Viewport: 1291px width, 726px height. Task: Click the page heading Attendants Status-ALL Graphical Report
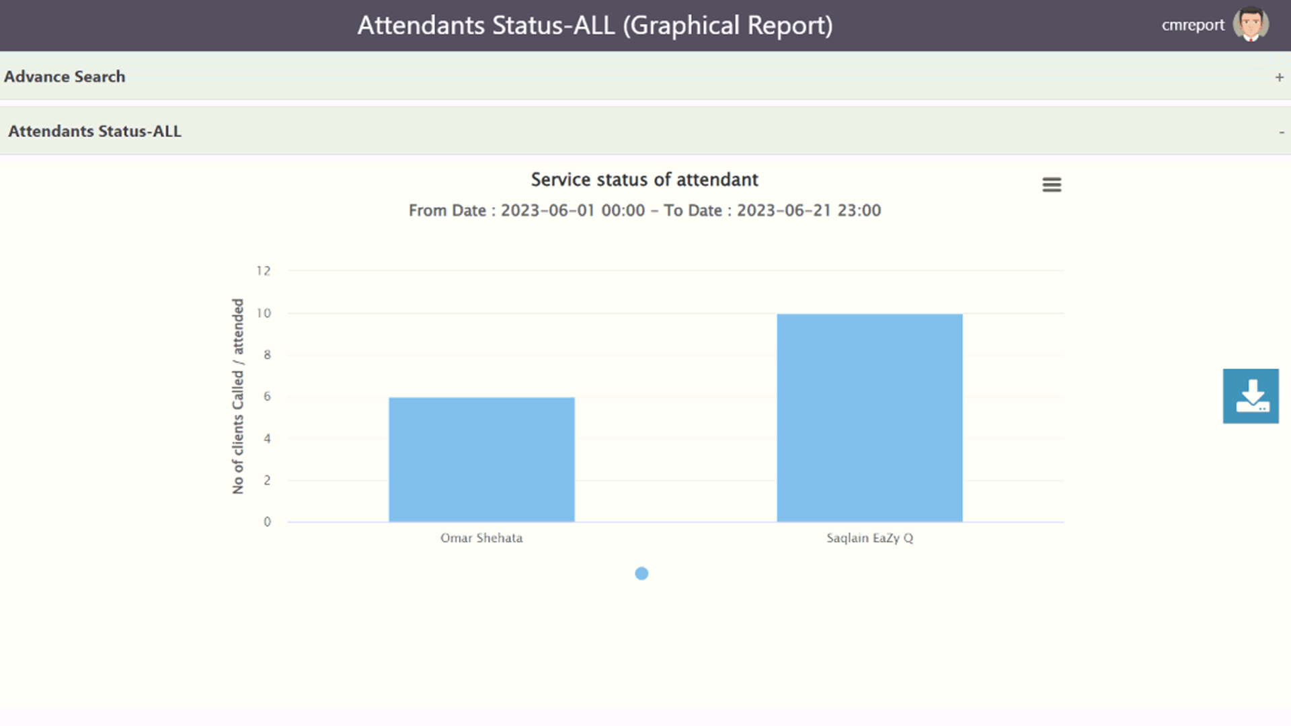tap(594, 26)
